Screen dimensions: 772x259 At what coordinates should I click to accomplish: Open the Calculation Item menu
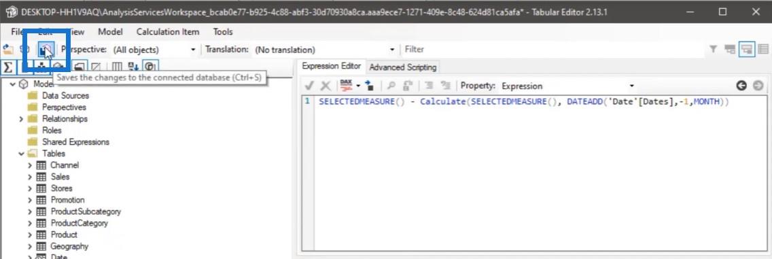pos(168,32)
